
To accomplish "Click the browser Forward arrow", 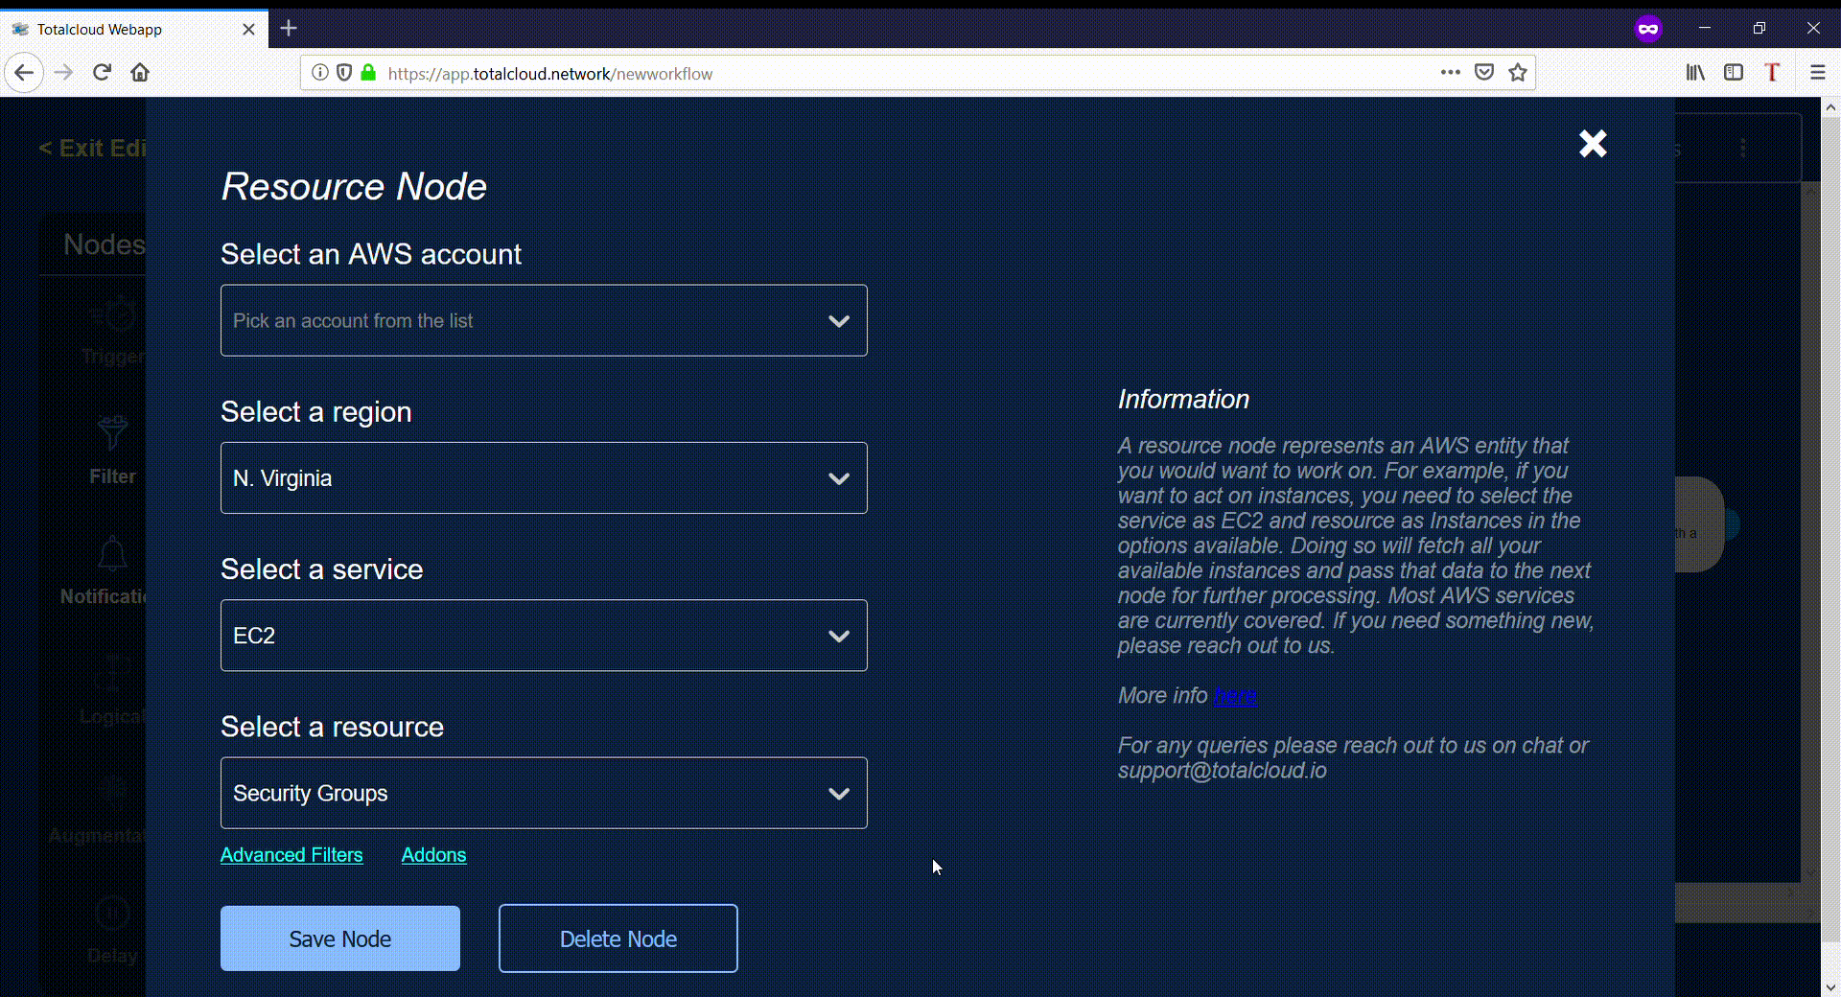I will [63, 73].
